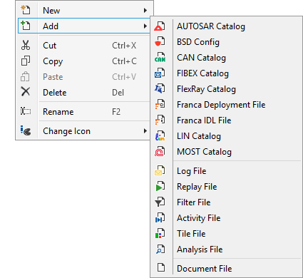303x278 pixels.
Task: Click the Activity File blue icon
Action: [x=160, y=218]
